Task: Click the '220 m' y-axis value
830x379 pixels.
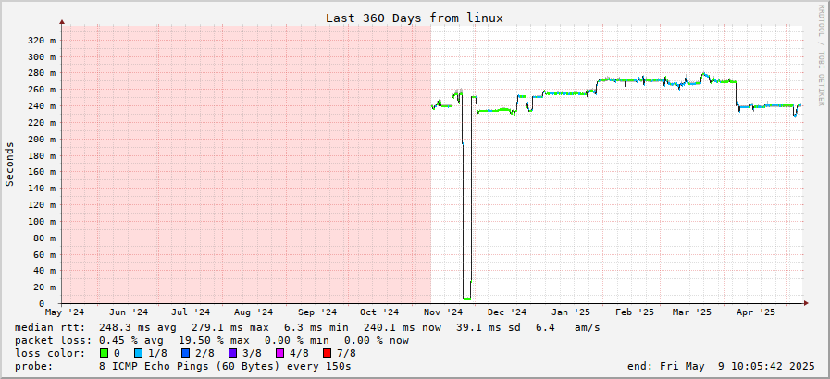Action: tap(43, 123)
